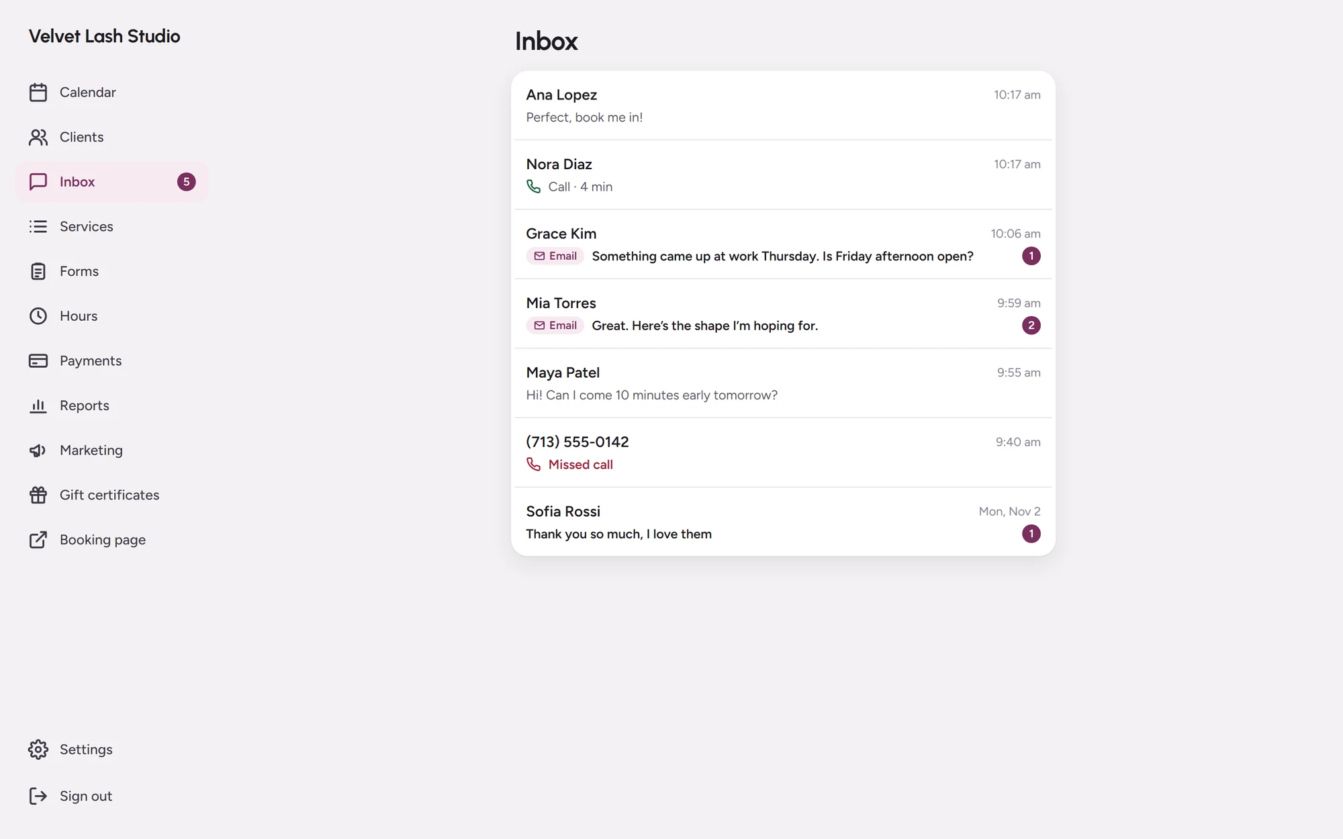Click the Email tag on Grace Kim's message

[555, 256]
